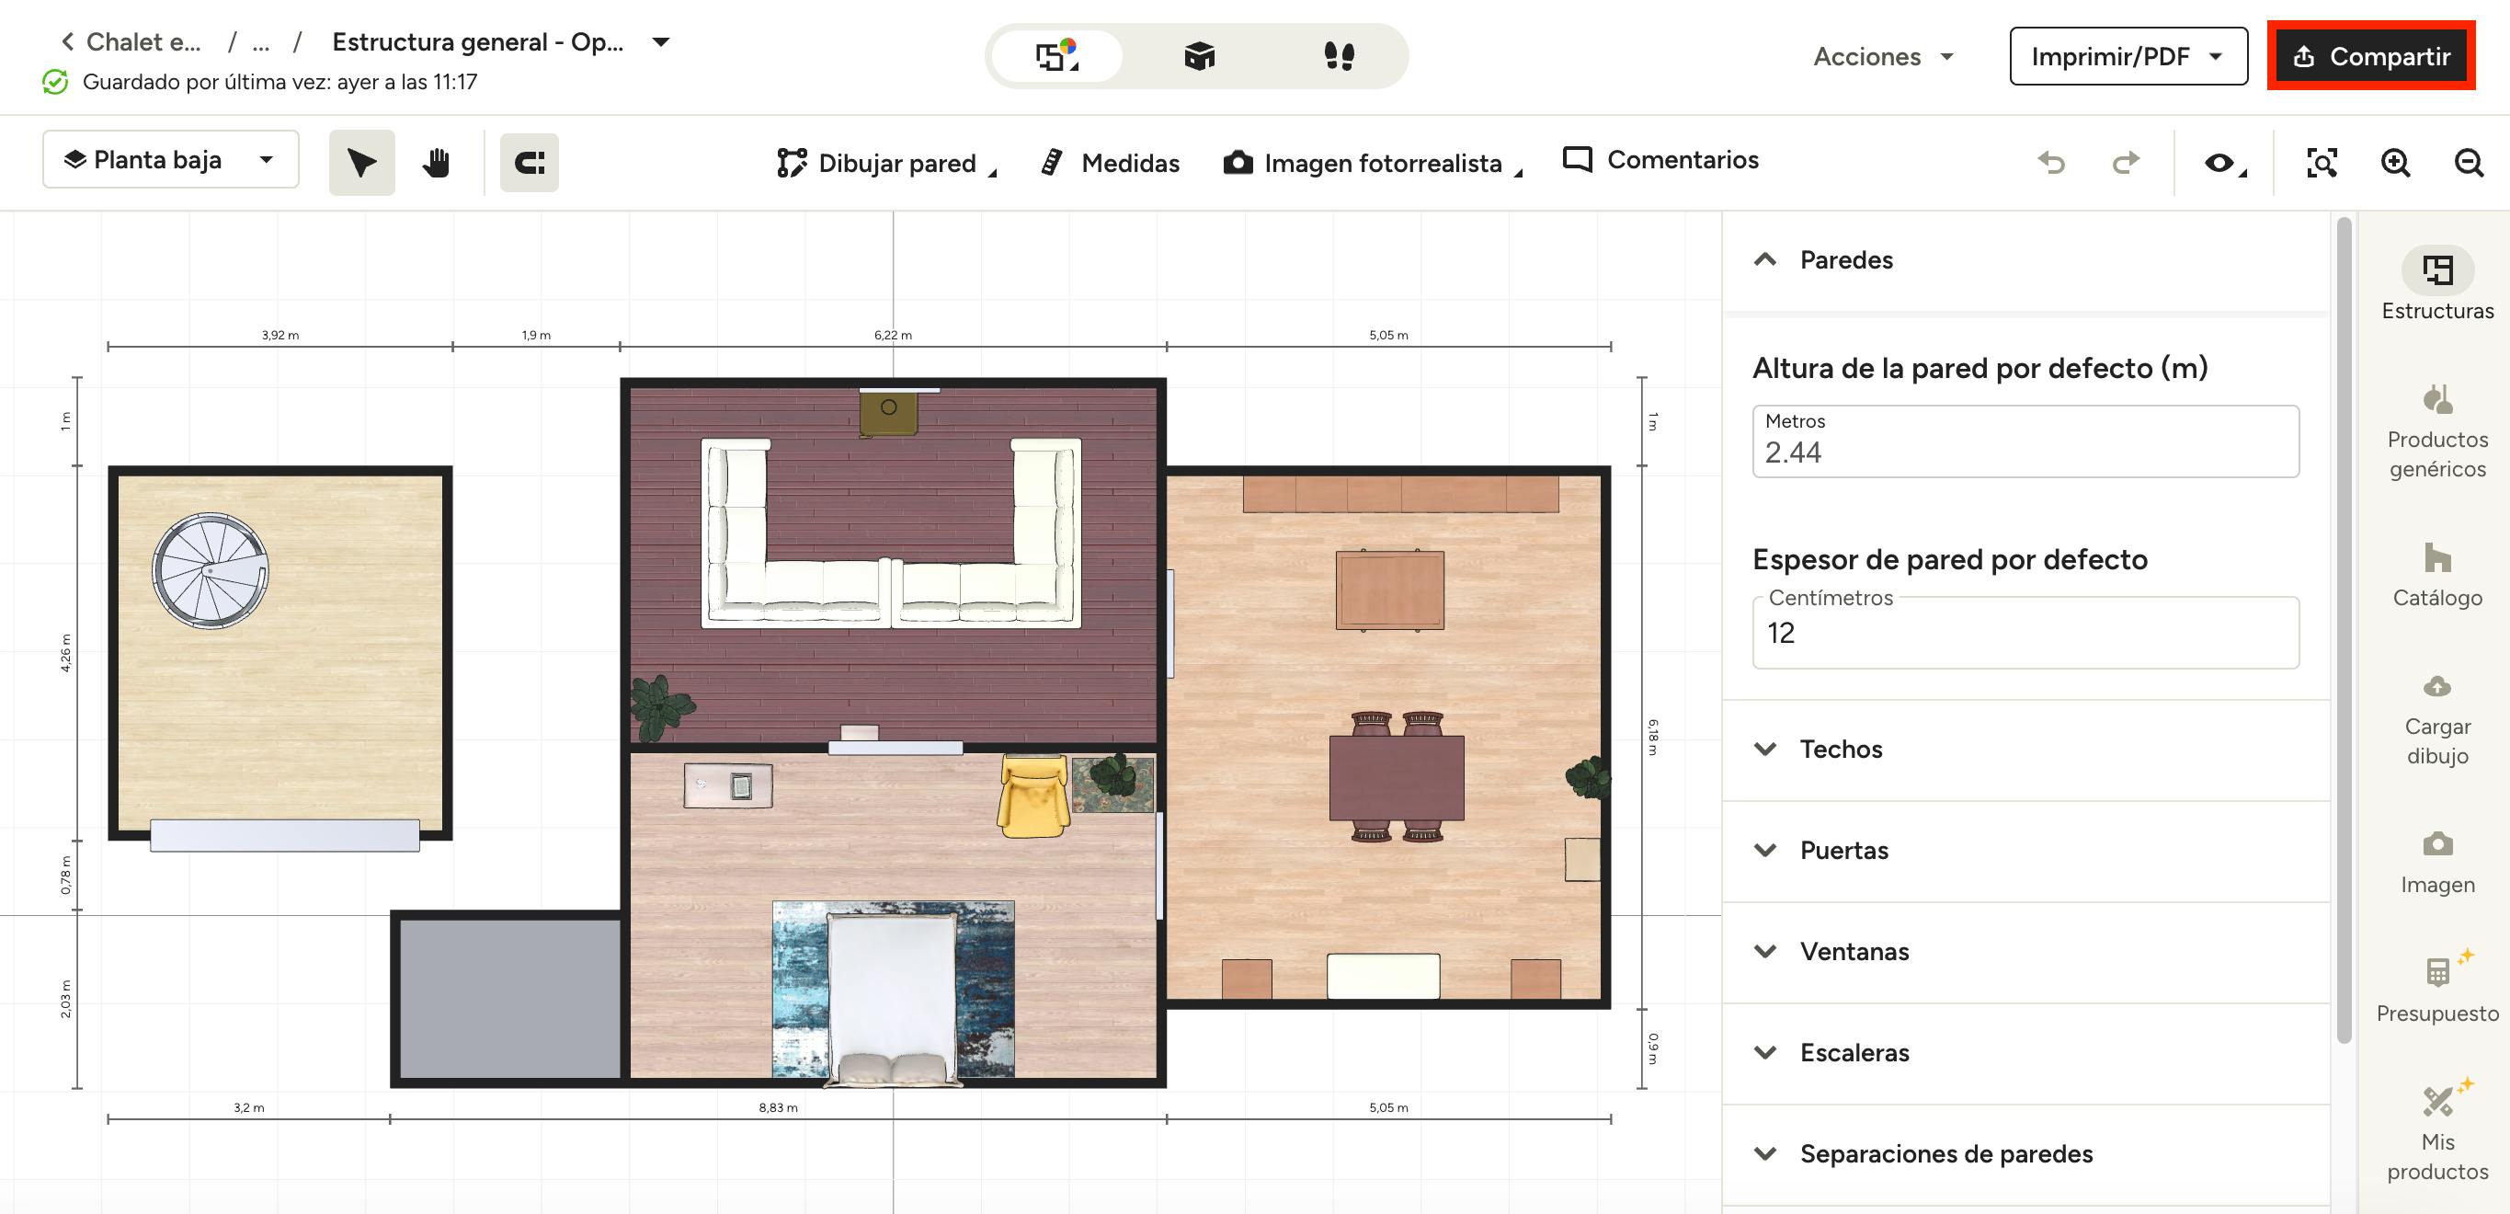Click the Compartir button
Image resolution: width=2510 pixels, height=1214 pixels.
tap(2370, 56)
